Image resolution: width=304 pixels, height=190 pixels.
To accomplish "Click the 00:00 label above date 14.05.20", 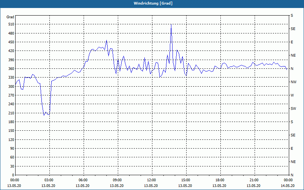I will (289, 180).
